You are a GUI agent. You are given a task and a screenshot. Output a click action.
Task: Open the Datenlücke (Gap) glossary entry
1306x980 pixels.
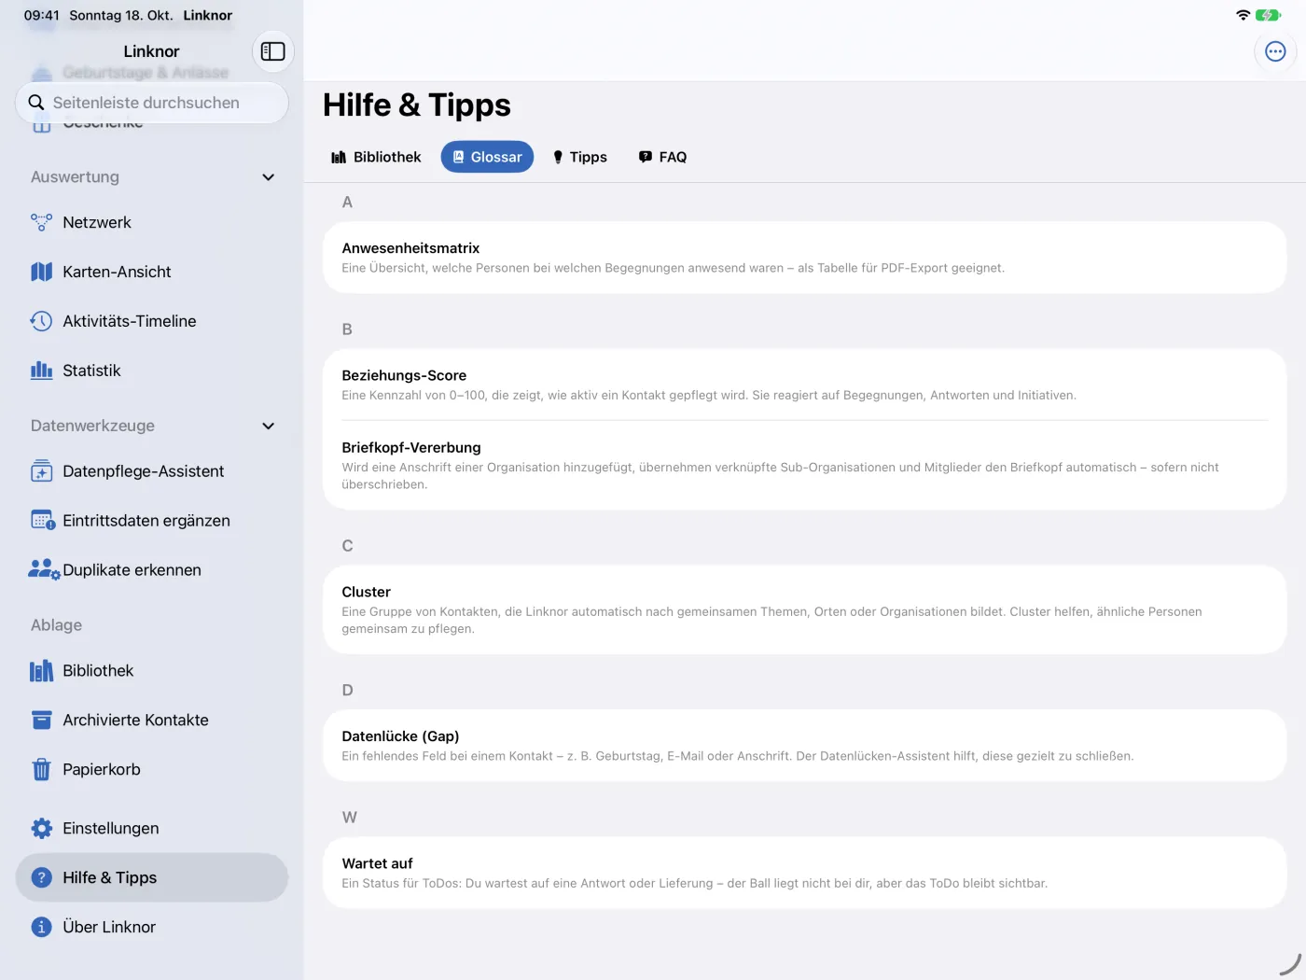(x=804, y=746)
